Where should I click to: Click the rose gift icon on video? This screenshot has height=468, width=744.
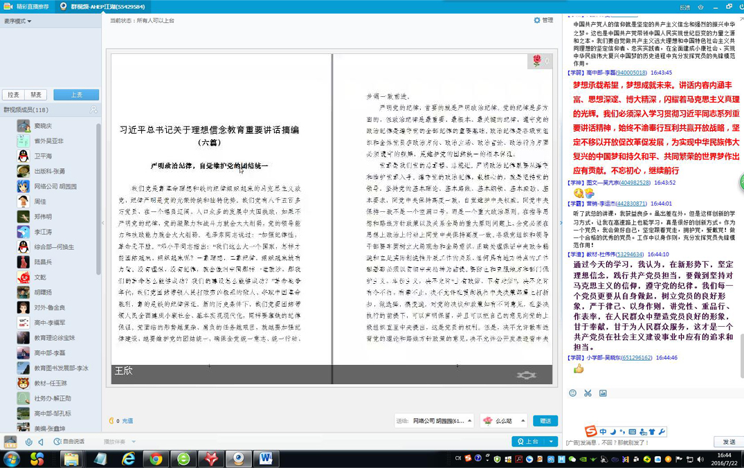[536, 62]
